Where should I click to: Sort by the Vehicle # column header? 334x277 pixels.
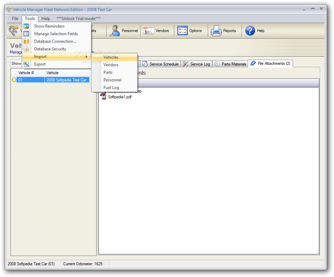coord(30,73)
